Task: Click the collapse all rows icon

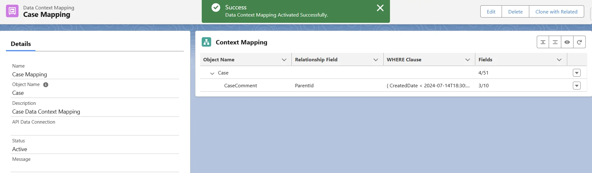Action: [x=555, y=42]
